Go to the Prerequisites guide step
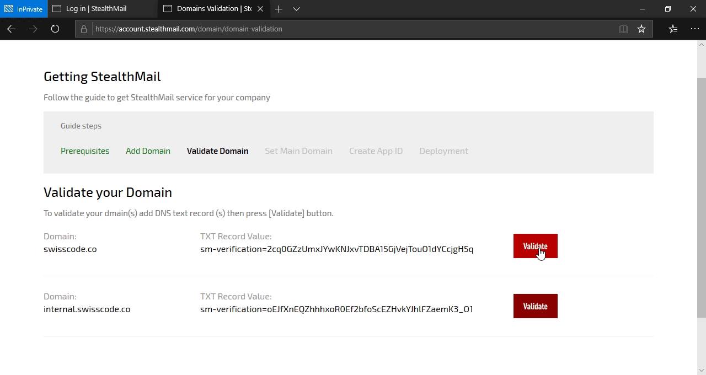 click(85, 151)
